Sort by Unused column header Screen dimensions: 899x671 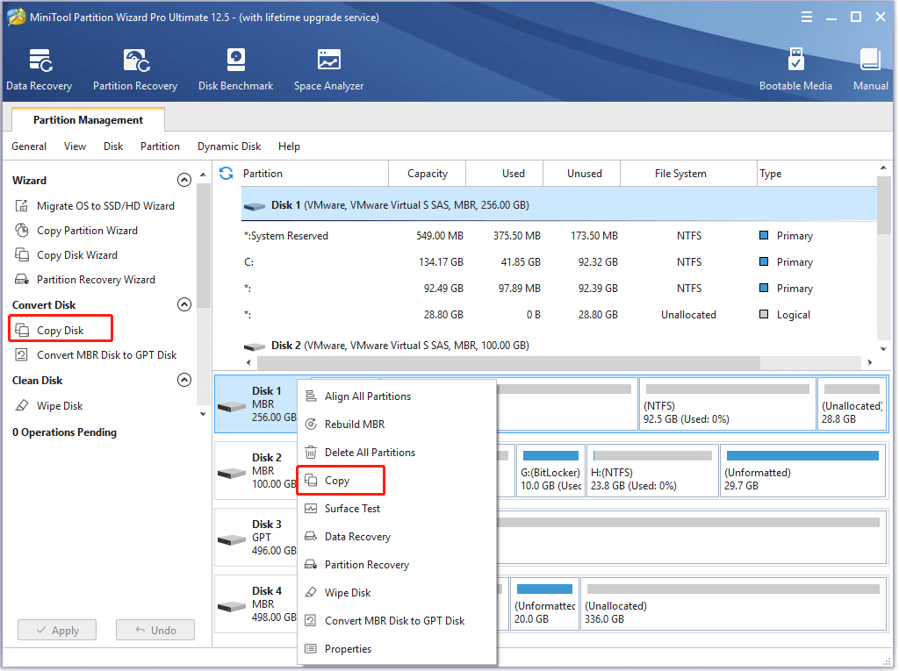tap(582, 173)
